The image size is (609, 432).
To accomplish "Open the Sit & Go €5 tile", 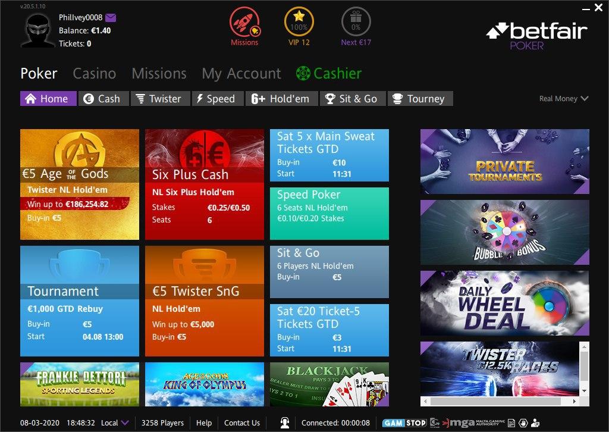I will (x=329, y=272).
